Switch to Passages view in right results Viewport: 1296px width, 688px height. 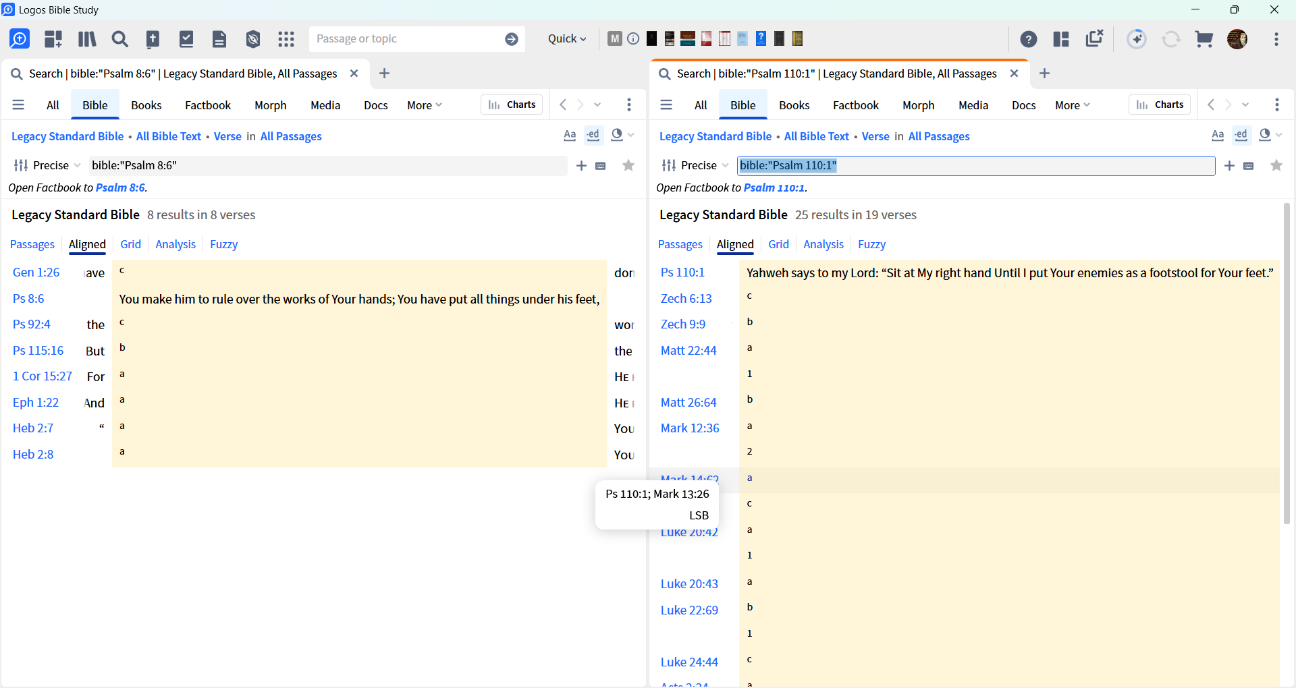click(x=680, y=244)
